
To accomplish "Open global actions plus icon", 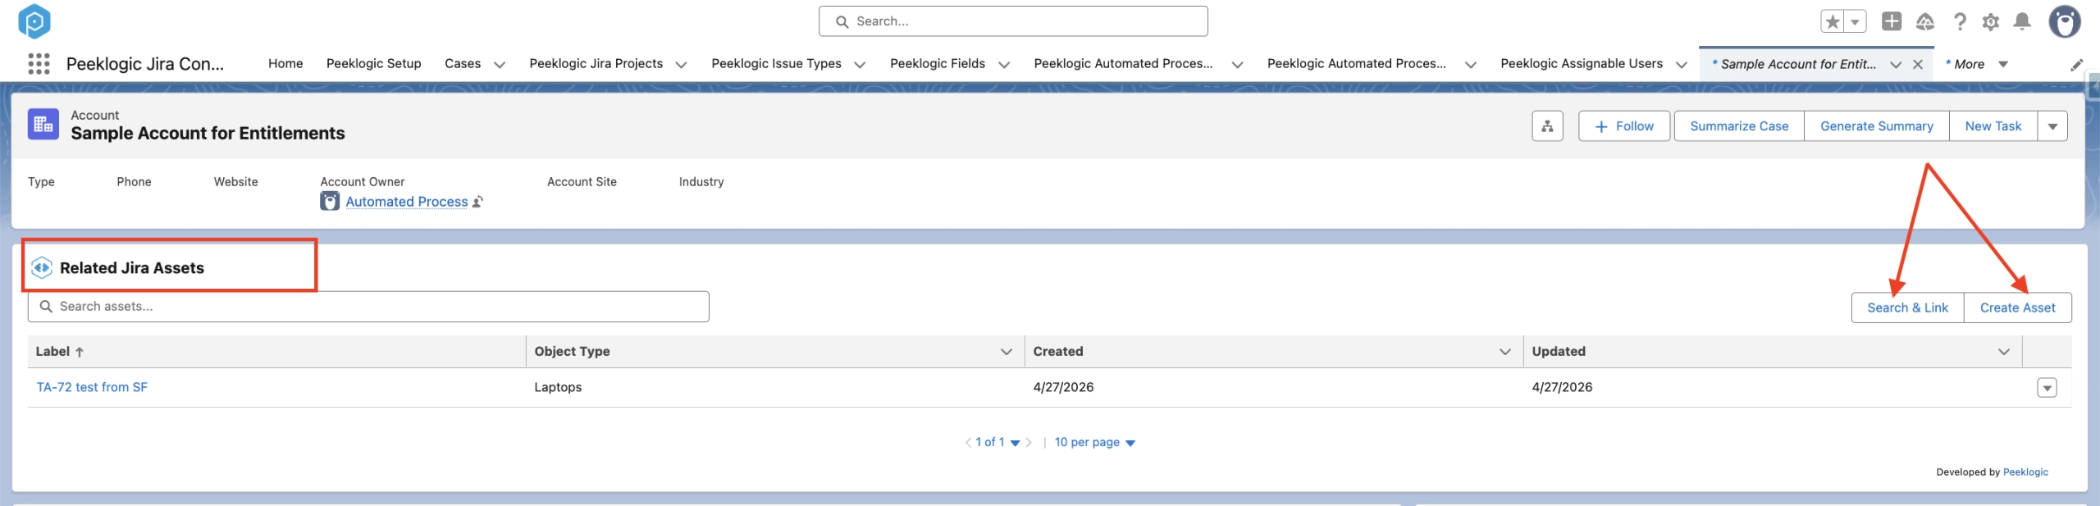I will coord(1892,21).
